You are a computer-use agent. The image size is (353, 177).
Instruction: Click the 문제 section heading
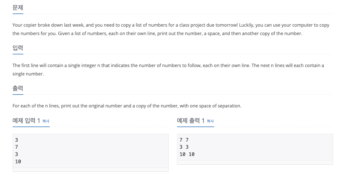tap(18, 8)
